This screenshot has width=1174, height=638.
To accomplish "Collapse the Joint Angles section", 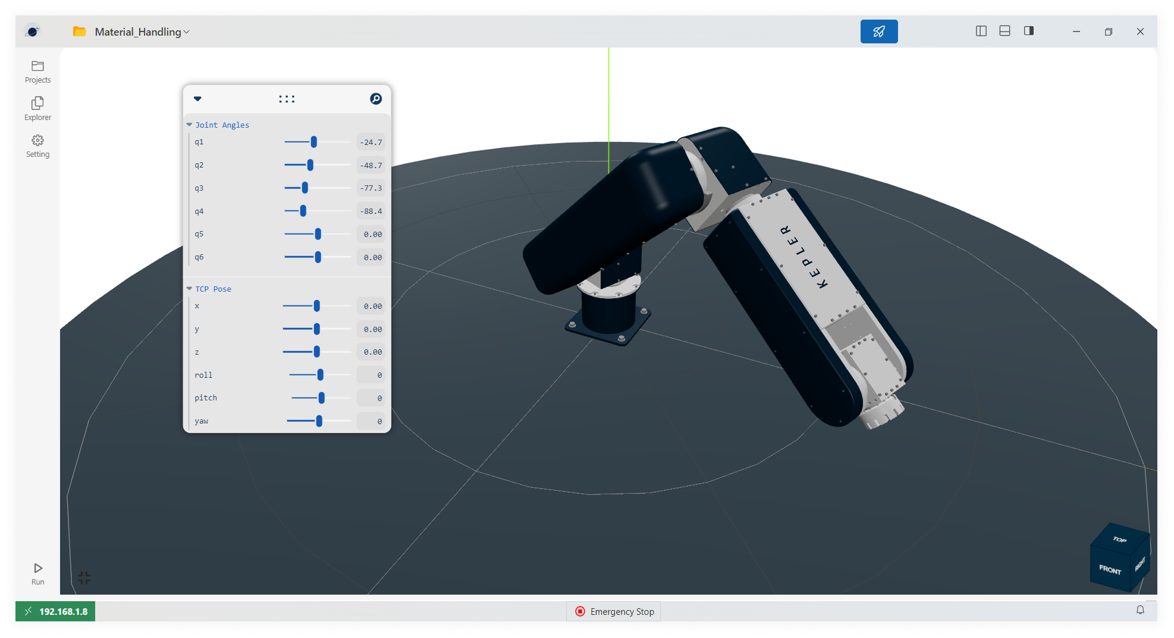I will click(x=189, y=125).
